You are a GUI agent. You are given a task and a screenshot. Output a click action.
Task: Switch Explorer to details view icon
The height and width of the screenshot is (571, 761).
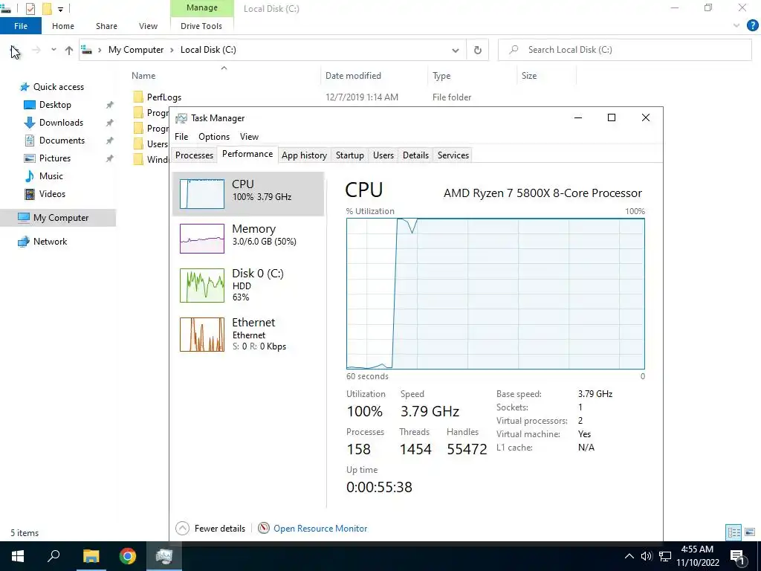[x=734, y=532]
